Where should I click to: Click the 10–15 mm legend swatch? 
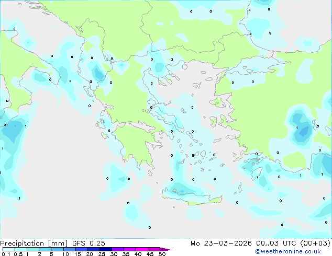[x=69, y=249]
